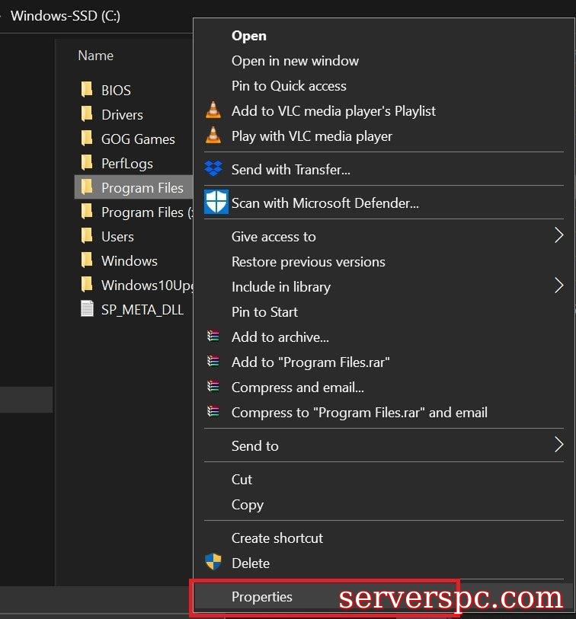This screenshot has height=619, width=576.
Task: Click the UAC shield icon beside Delete
Action: [213, 563]
